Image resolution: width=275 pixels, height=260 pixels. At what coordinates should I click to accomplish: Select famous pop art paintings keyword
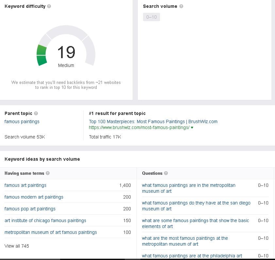(30, 209)
